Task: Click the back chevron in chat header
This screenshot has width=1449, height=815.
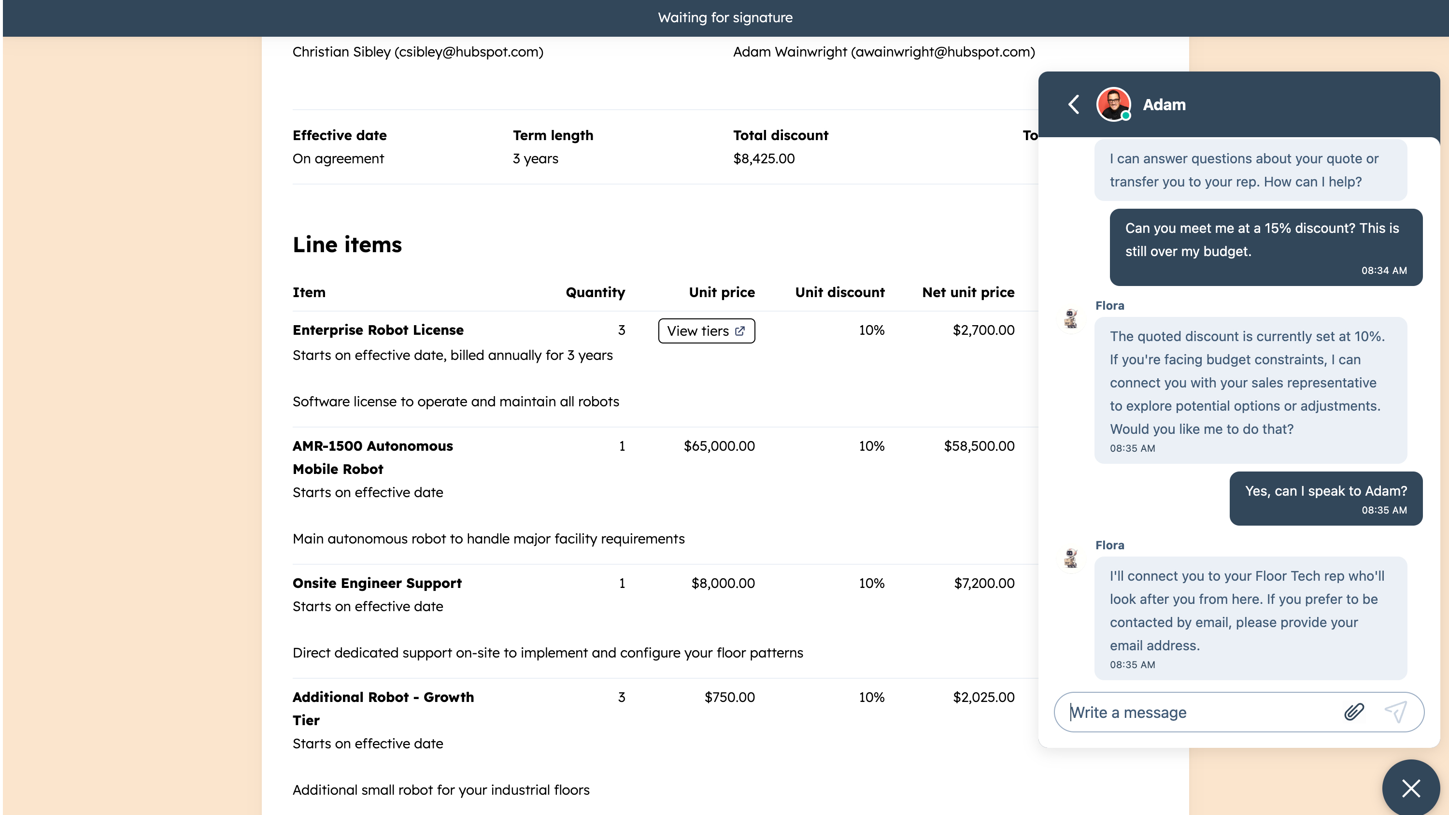Action: click(1074, 105)
